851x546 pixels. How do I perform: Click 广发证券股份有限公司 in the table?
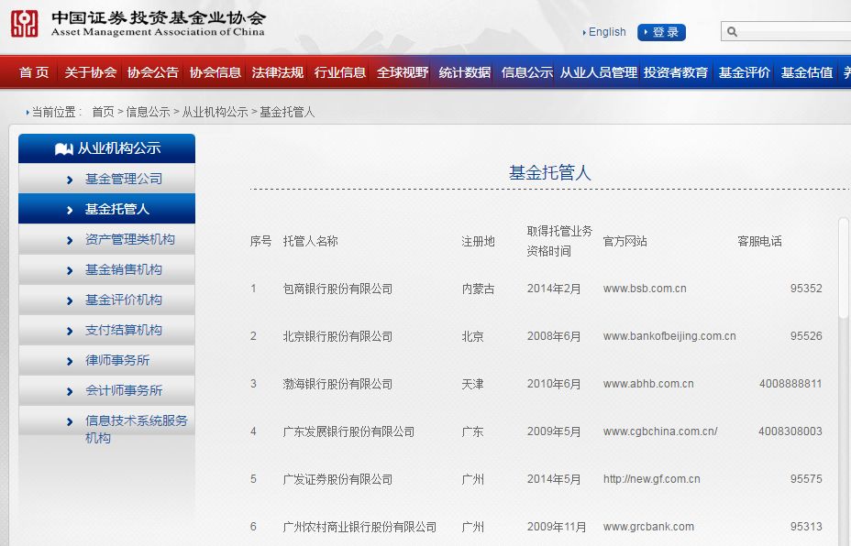[x=337, y=480]
